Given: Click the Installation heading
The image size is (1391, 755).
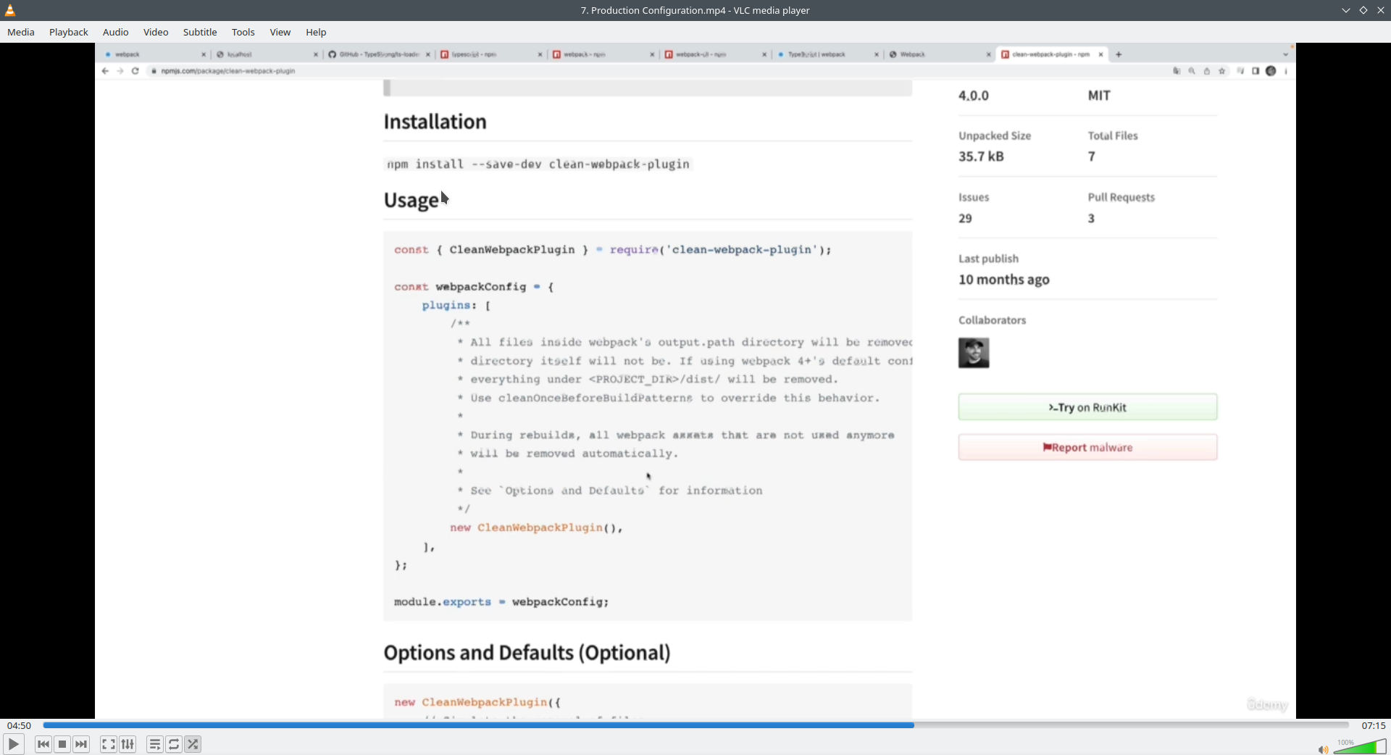Looking at the screenshot, I should 435,122.
